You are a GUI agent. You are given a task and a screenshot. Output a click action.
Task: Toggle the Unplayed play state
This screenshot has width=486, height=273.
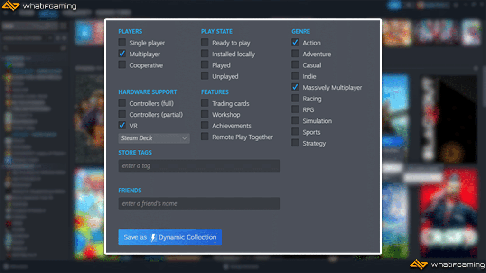tap(205, 76)
